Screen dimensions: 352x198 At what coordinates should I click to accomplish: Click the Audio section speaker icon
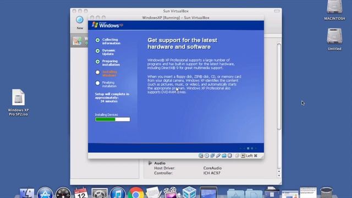(150, 163)
